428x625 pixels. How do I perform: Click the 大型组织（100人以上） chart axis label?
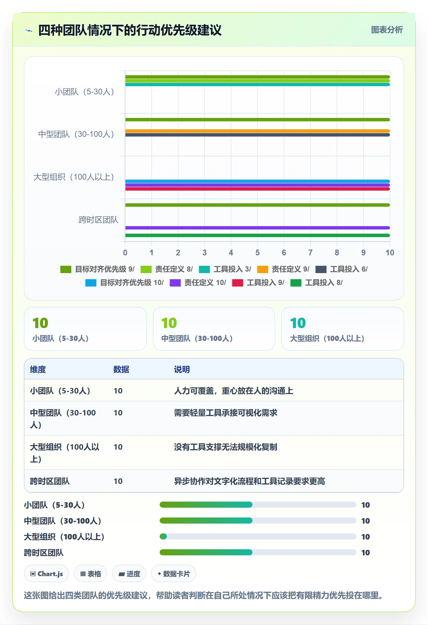pyautogui.click(x=74, y=177)
